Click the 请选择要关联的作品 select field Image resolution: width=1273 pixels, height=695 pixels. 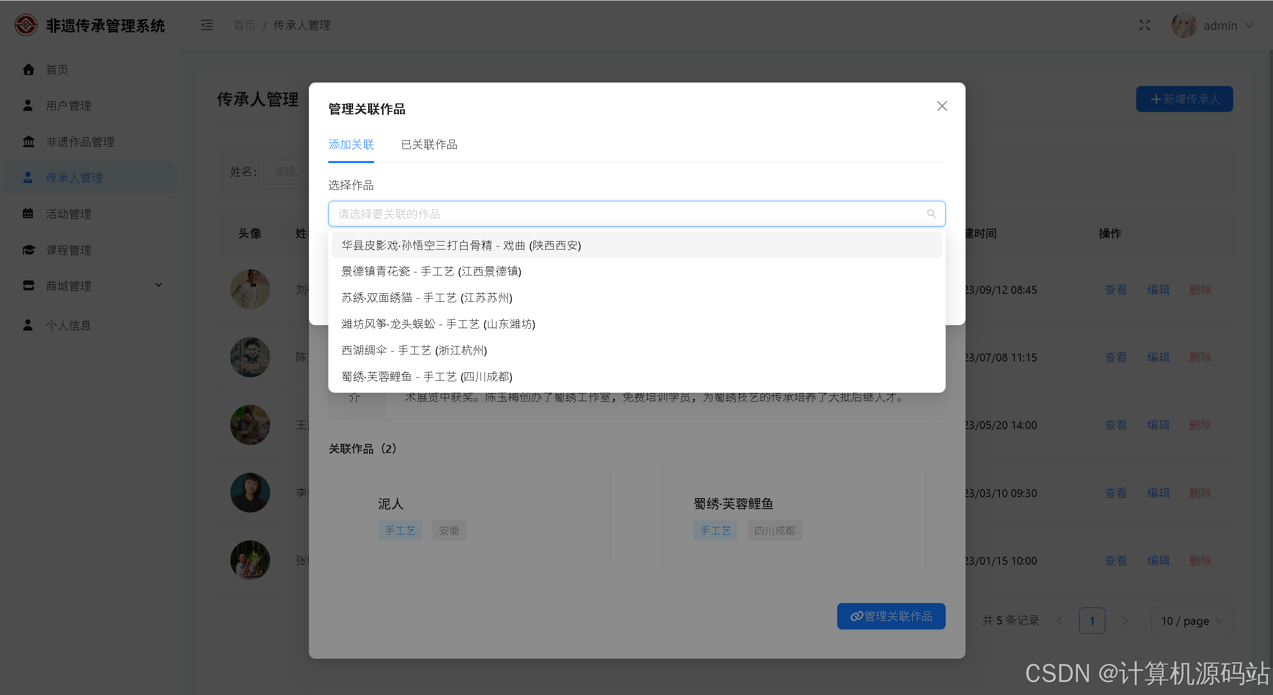pos(627,214)
